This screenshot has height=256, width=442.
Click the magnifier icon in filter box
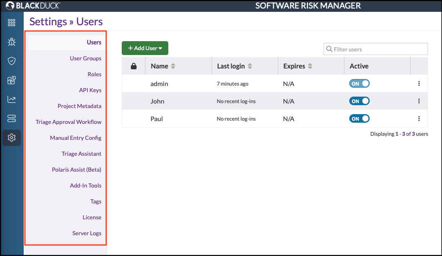coord(329,49)
